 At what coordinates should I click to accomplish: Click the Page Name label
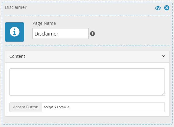(x=44, y=23)
